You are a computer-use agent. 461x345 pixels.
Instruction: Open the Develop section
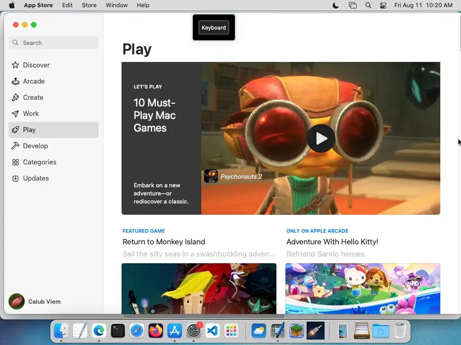click(54, 146)
